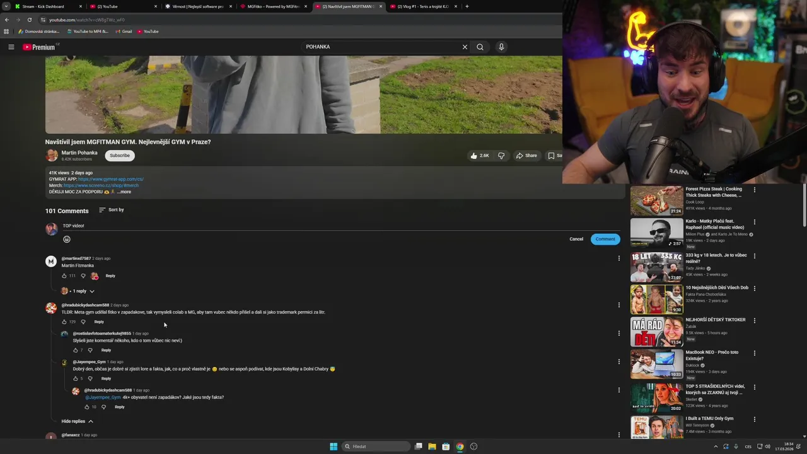The image size is (807, 454).
Task: Go back in browser history
Action: pos(7,20)
